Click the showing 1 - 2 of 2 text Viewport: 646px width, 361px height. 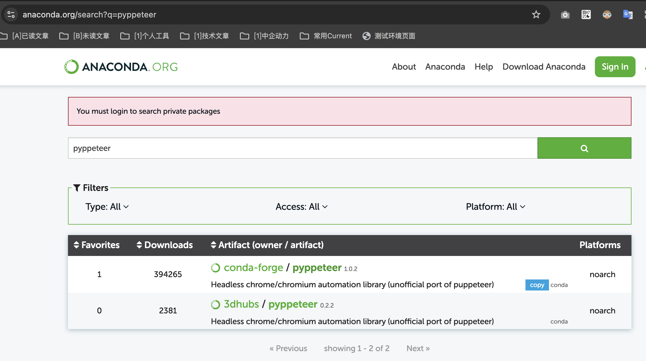(x=357, y=348)
